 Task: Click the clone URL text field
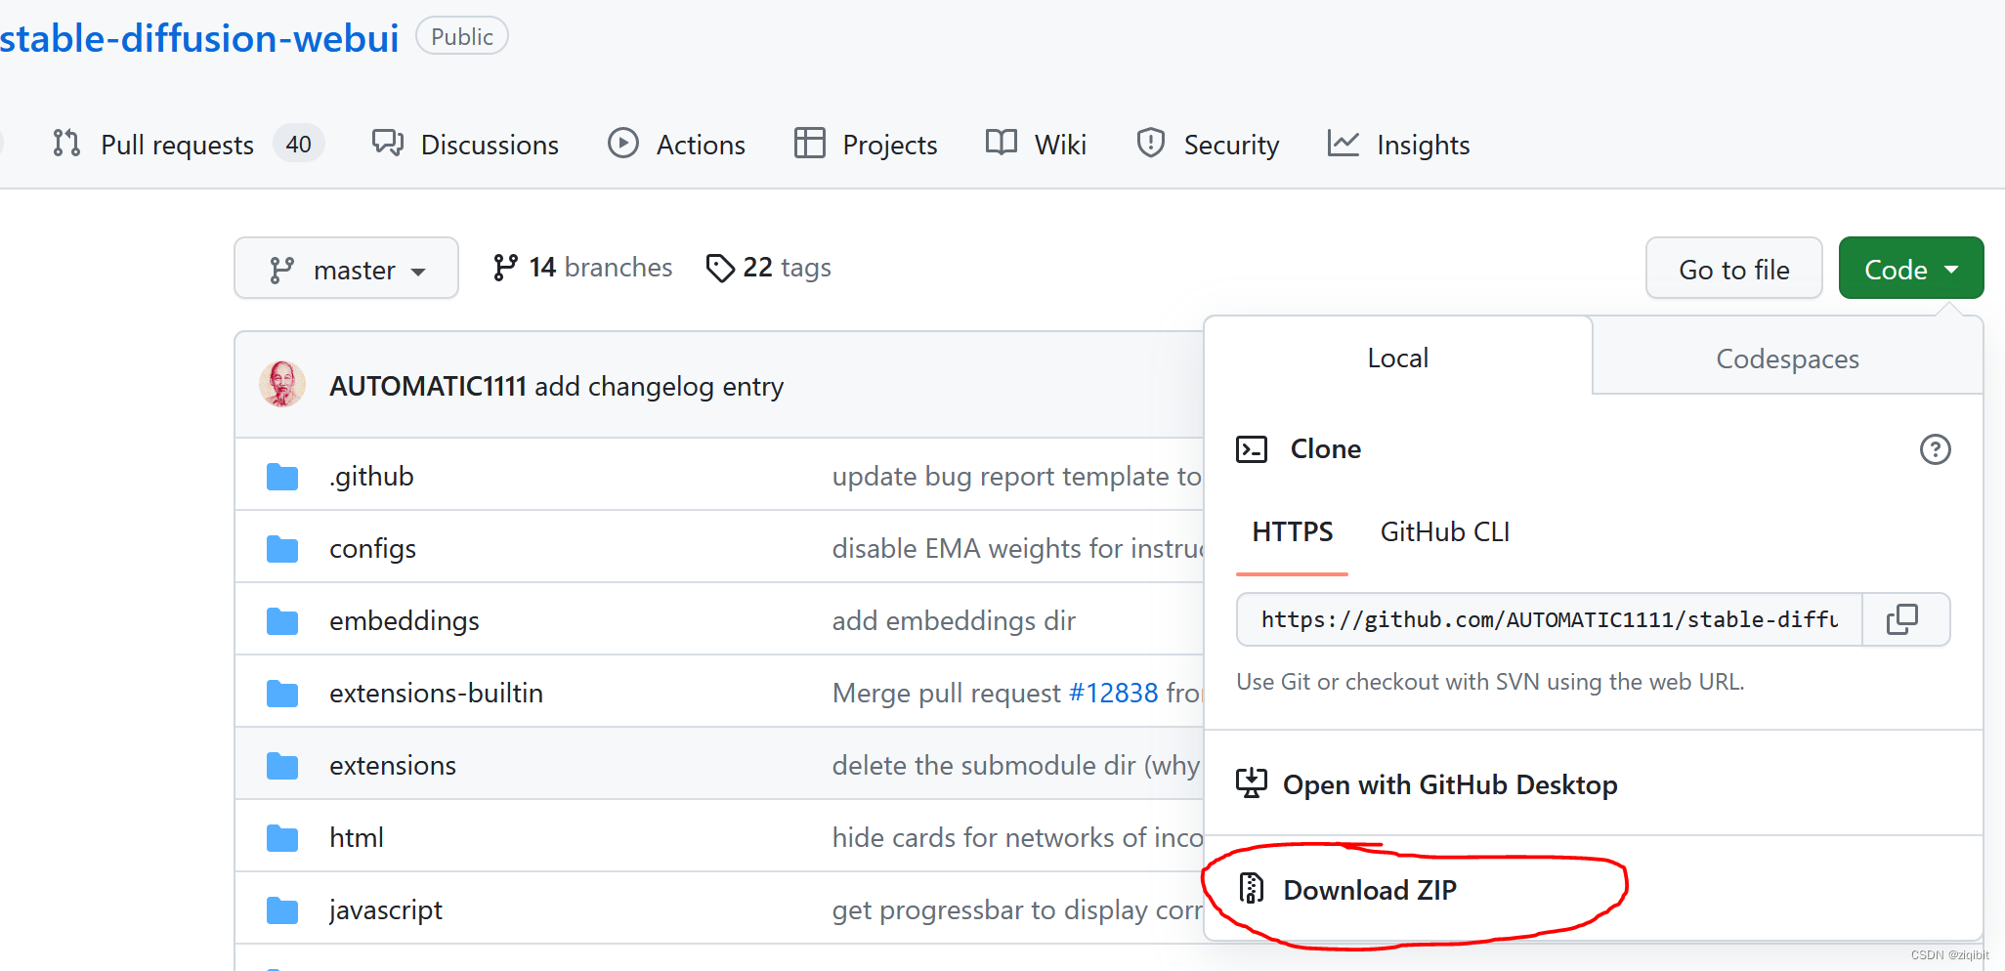pos(1549,619)
